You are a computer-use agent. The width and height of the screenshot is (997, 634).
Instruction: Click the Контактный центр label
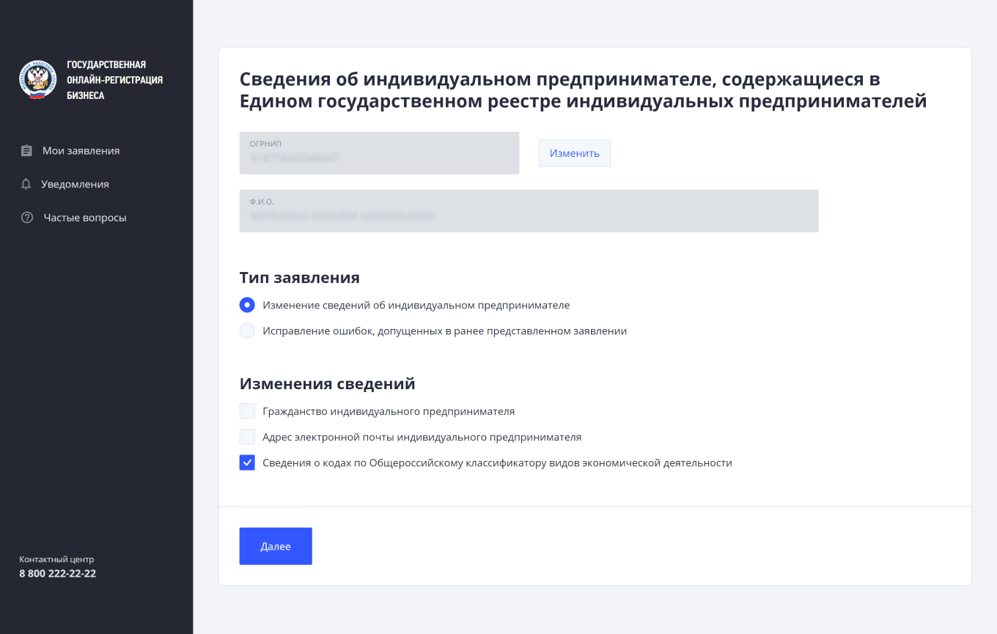[x=56, y=559]
